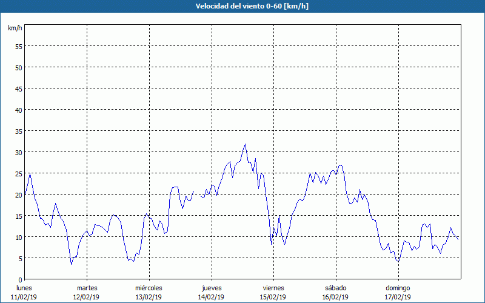Click the 'miércoles' day label

pos(149,288)
